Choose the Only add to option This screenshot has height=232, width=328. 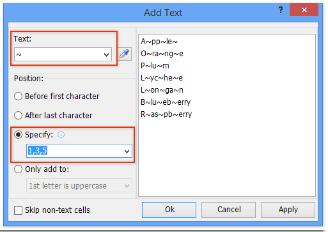pos(18,169)
